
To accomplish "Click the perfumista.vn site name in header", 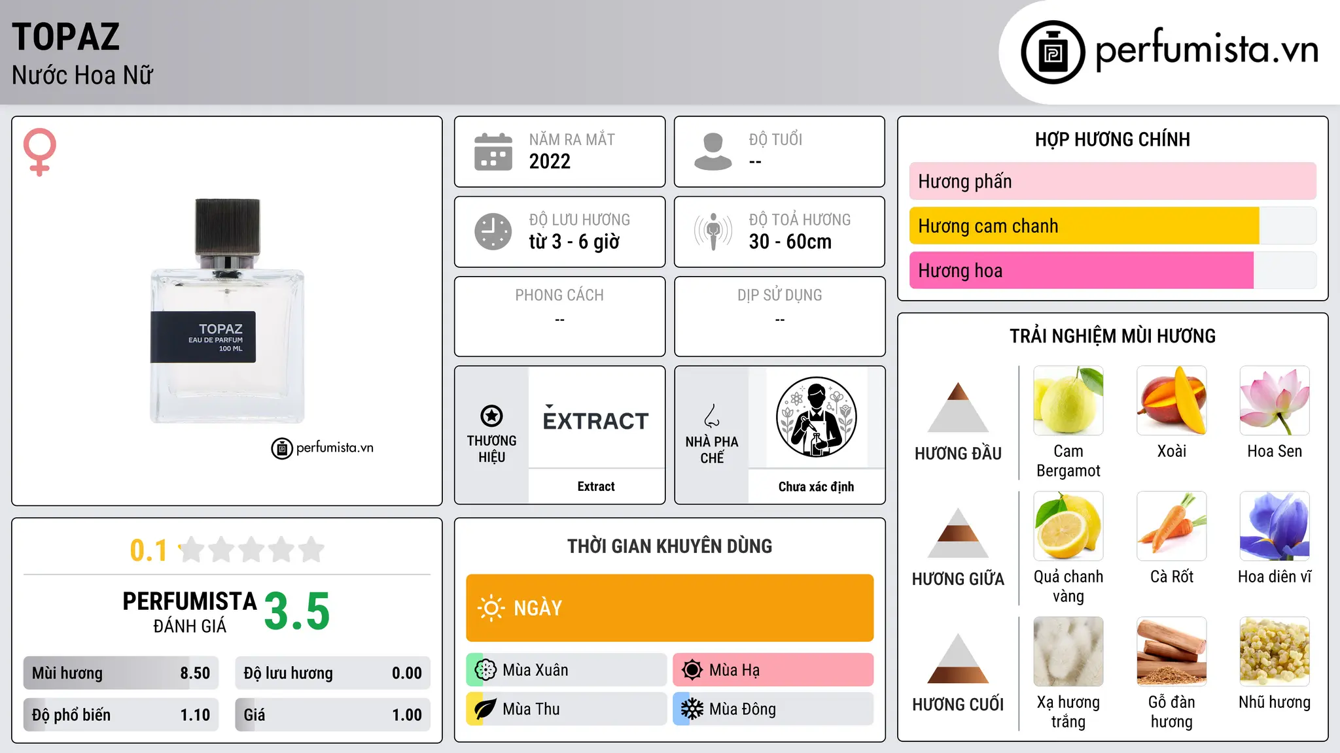I will coord(1207,49).
